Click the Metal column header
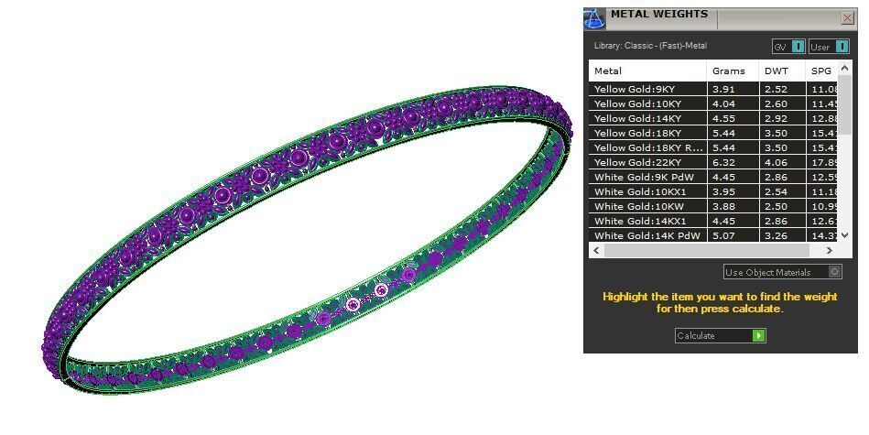The image size is (869, 435). [647, 71]
